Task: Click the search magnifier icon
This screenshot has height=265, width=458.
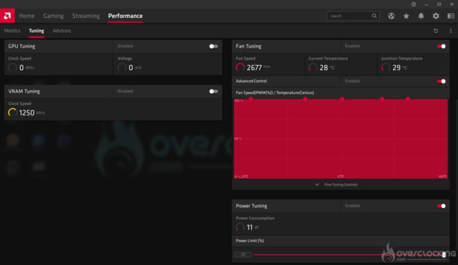Action: point(374,16)
